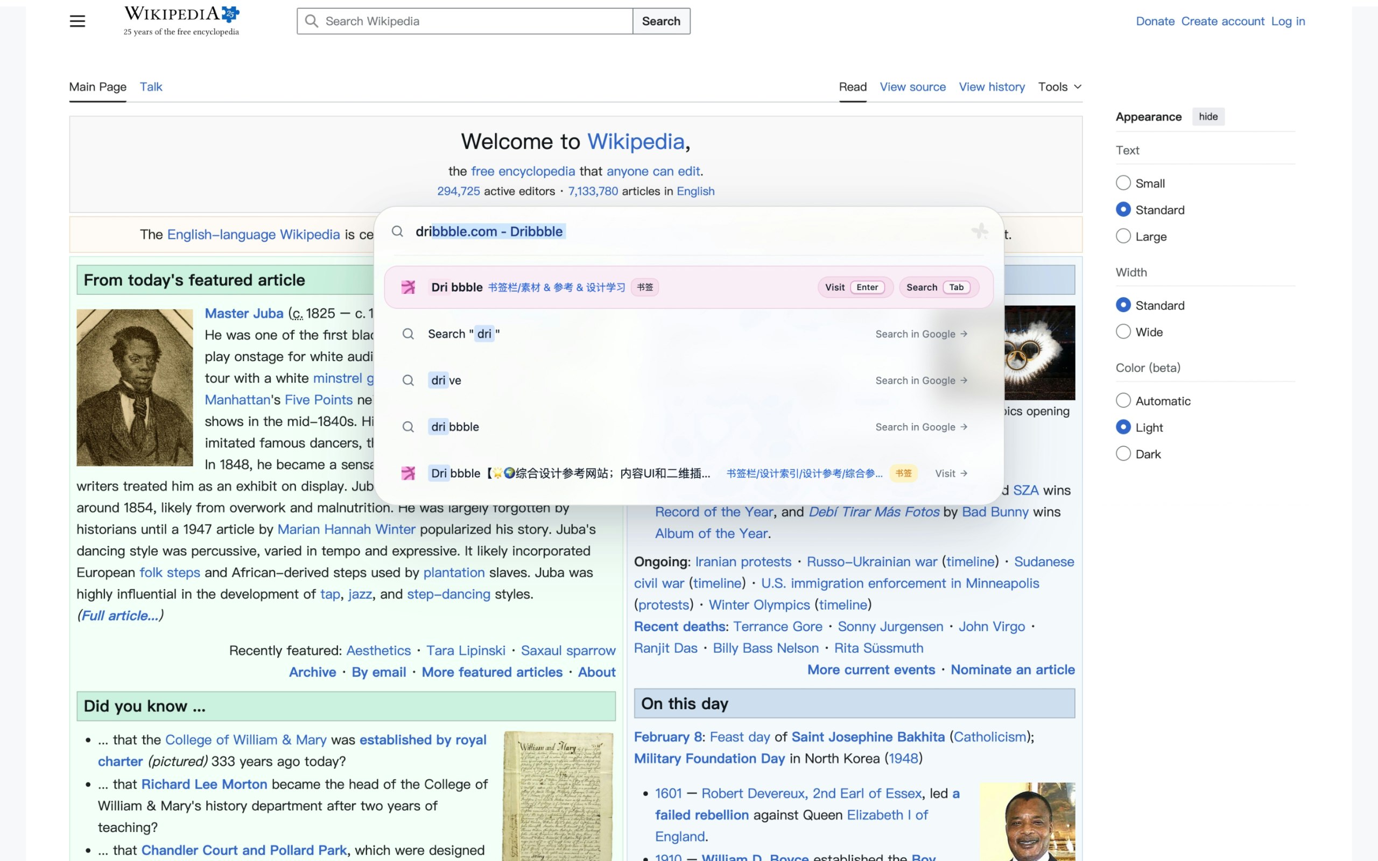Click More current events link
Image resolution: width=1378 pixels, height=861 pixels.
pos(871,669)
